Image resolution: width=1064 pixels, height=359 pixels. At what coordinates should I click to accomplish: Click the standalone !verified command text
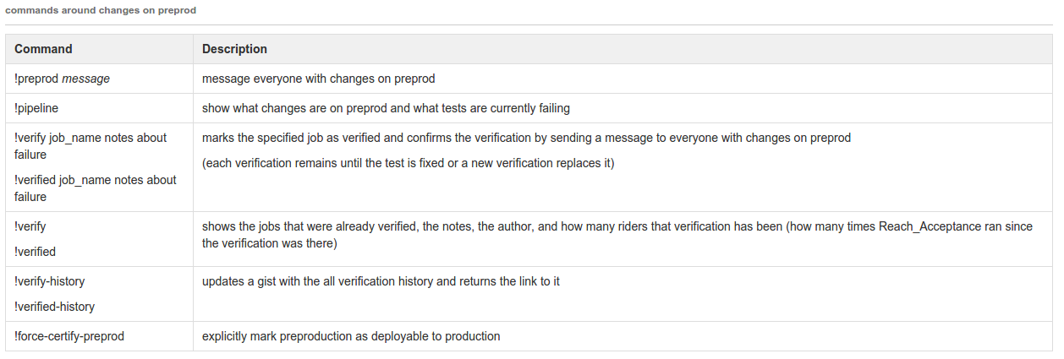tap(36, 252)
